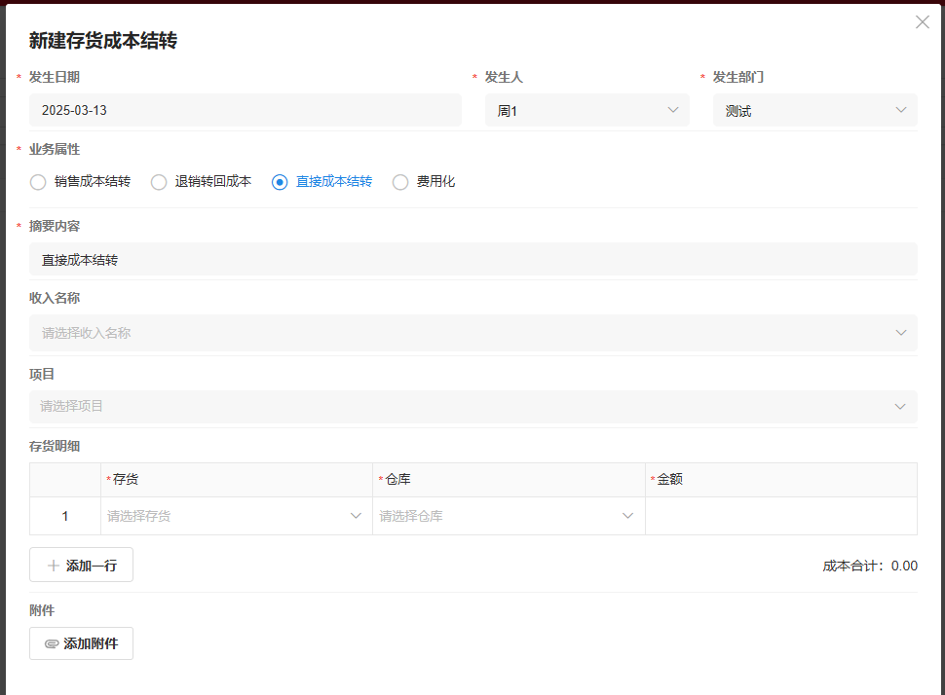Open the 存货 dropdown in row 1

(236, 516)
